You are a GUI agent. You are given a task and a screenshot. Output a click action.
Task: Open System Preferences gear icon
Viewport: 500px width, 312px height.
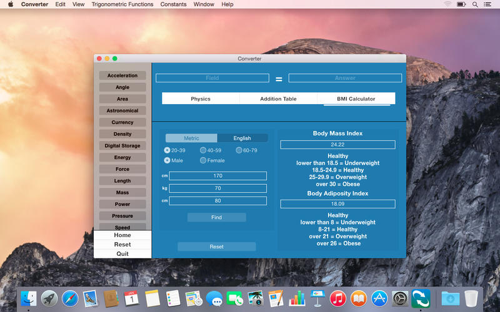pyautogui.click(x=399, y=299)
